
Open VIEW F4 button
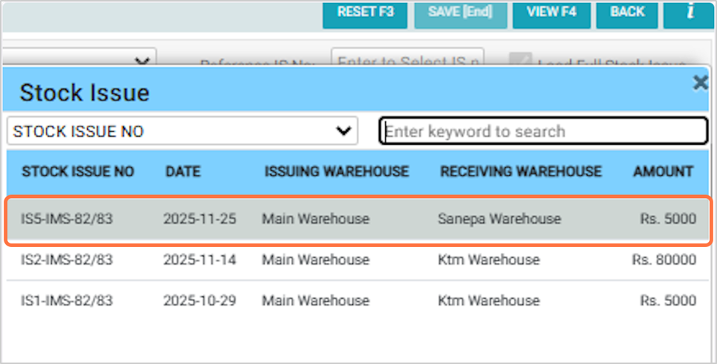tap(551, 13)
